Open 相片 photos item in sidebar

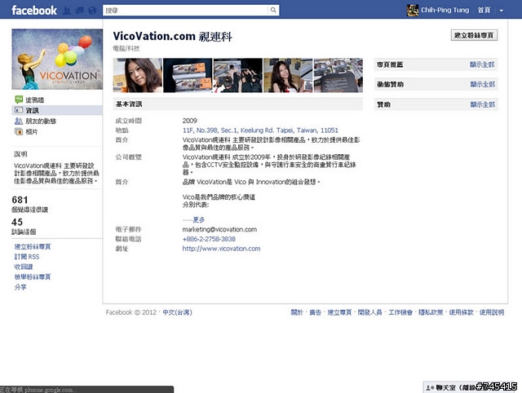pos(32,132)
